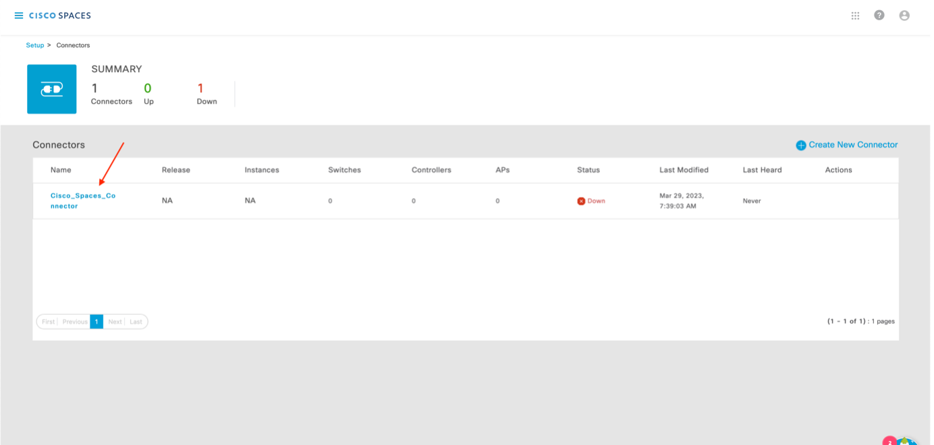The width and height of the screenshot is (934, 445).
Task: Click the SUMMARY heading
Action: pyautogui.click(x=117, y=69)
